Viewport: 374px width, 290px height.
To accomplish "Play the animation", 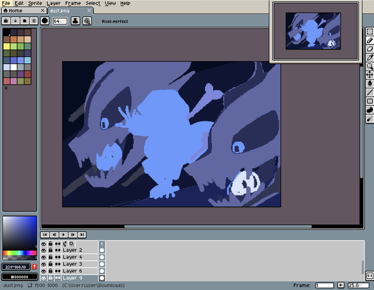I will click(x=63, y=235).
